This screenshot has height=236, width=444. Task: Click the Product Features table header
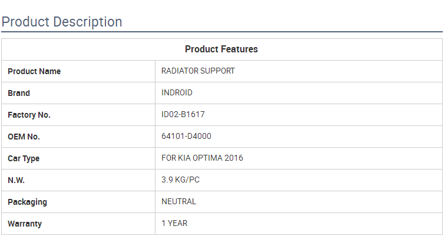tap(221, 49)
